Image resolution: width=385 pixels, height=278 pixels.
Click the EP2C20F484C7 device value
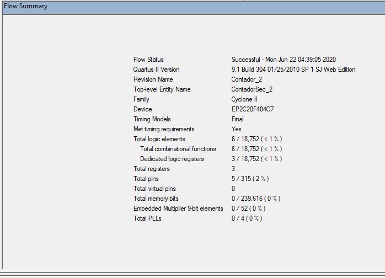[253, 109]
